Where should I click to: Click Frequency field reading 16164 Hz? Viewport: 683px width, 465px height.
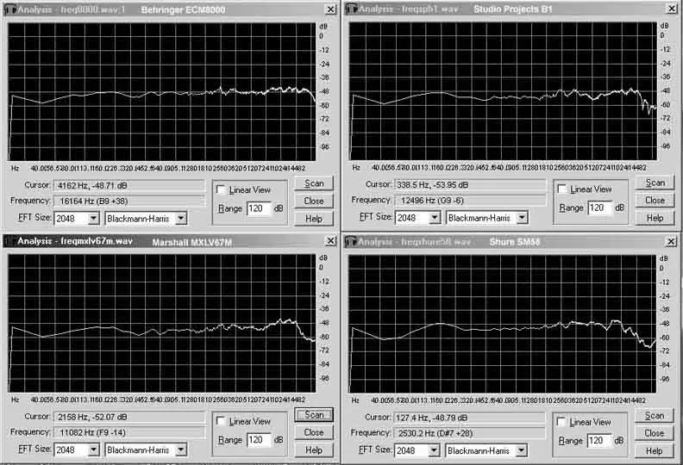click(x=129, y=201)
